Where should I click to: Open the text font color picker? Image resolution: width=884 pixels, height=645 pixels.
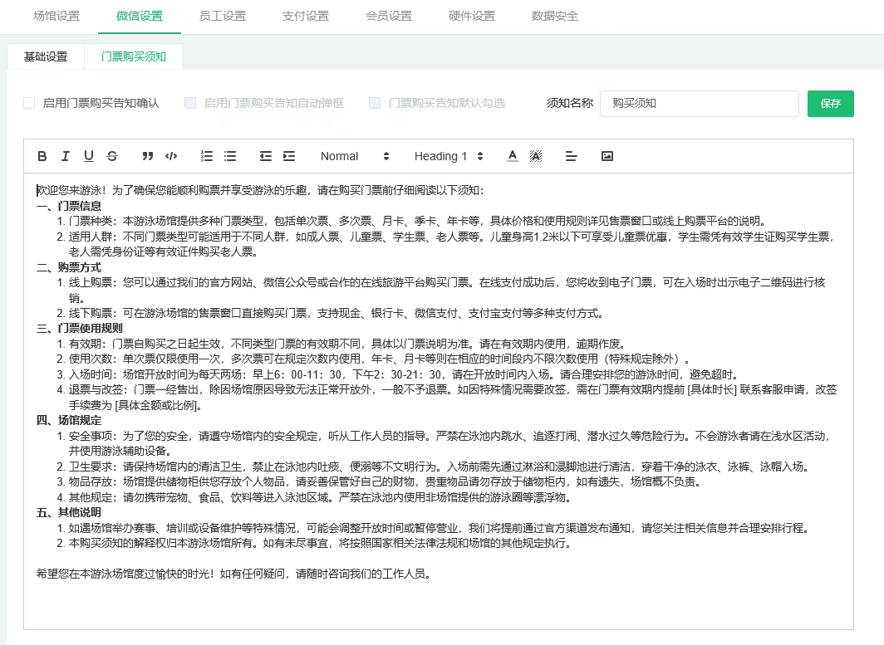point(513,156)
